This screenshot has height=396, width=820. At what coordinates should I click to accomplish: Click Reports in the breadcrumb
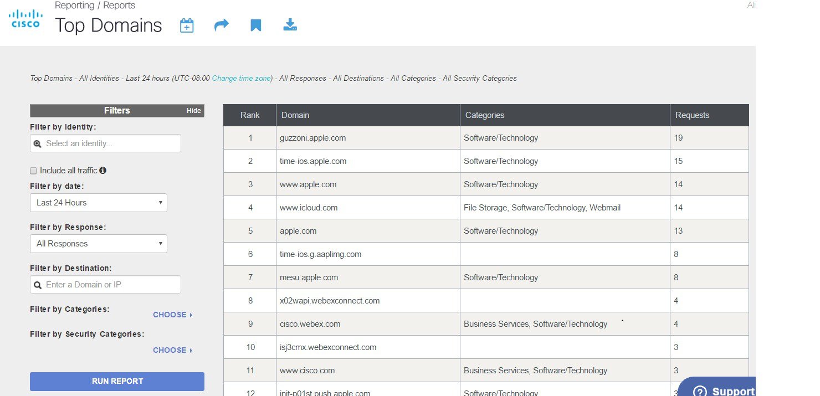119,6
